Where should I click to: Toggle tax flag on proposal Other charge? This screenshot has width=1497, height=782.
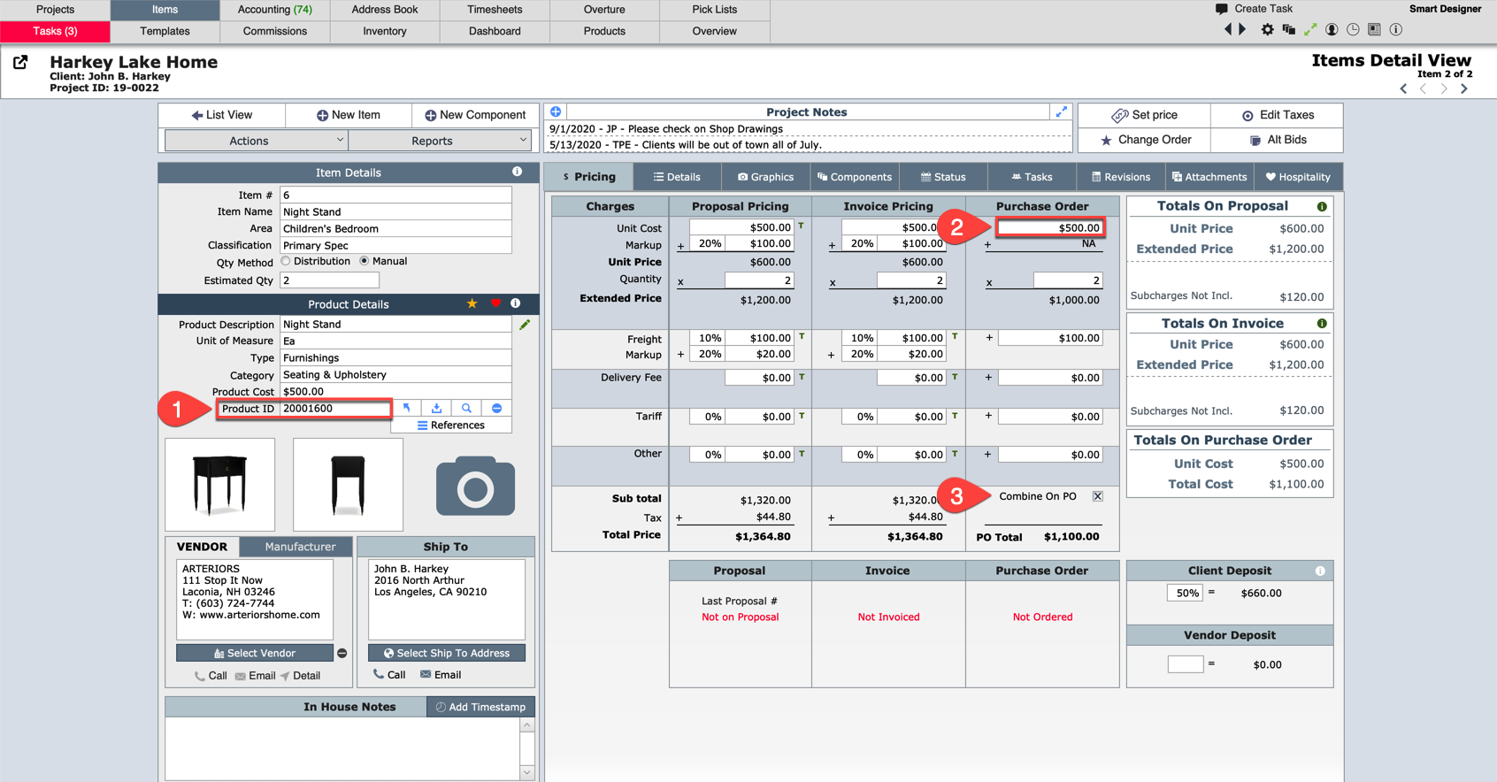(x=802, y=453)
